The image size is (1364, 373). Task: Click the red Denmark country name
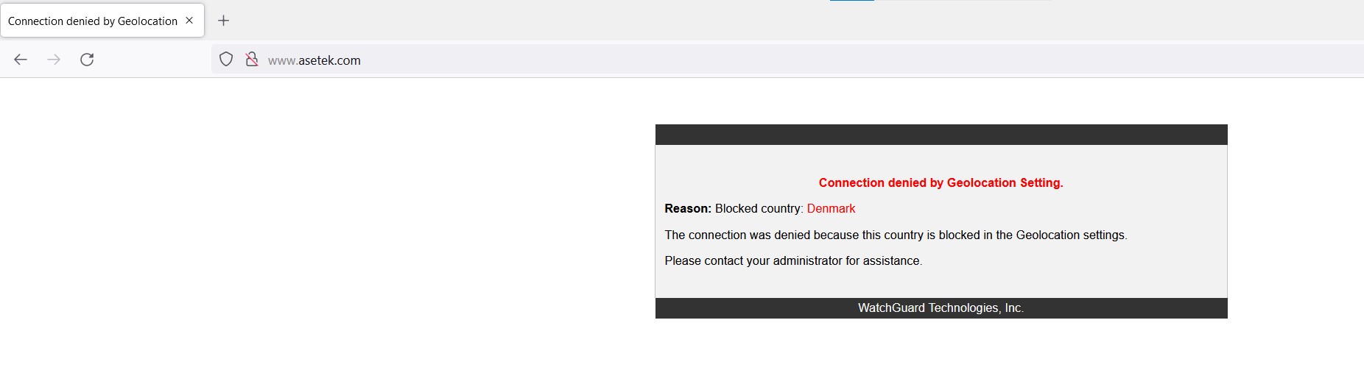(x=831, y=208)
